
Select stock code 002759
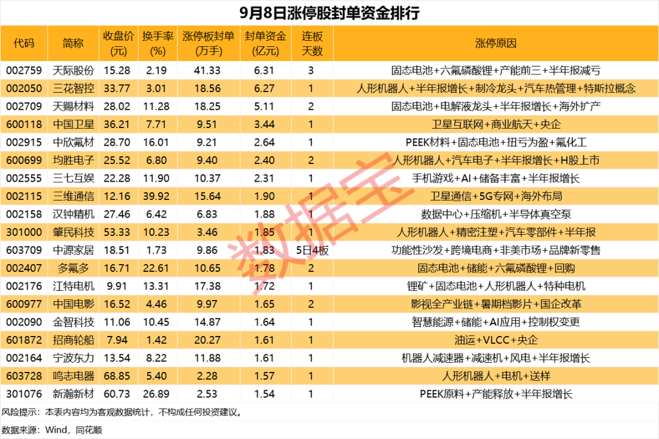[x=24, y=70]
